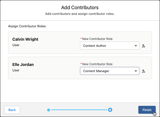The height and width of the screenshot is (117, 160).
Task: Click the current step circle in progress bar
Action: [x=110, y=110]
